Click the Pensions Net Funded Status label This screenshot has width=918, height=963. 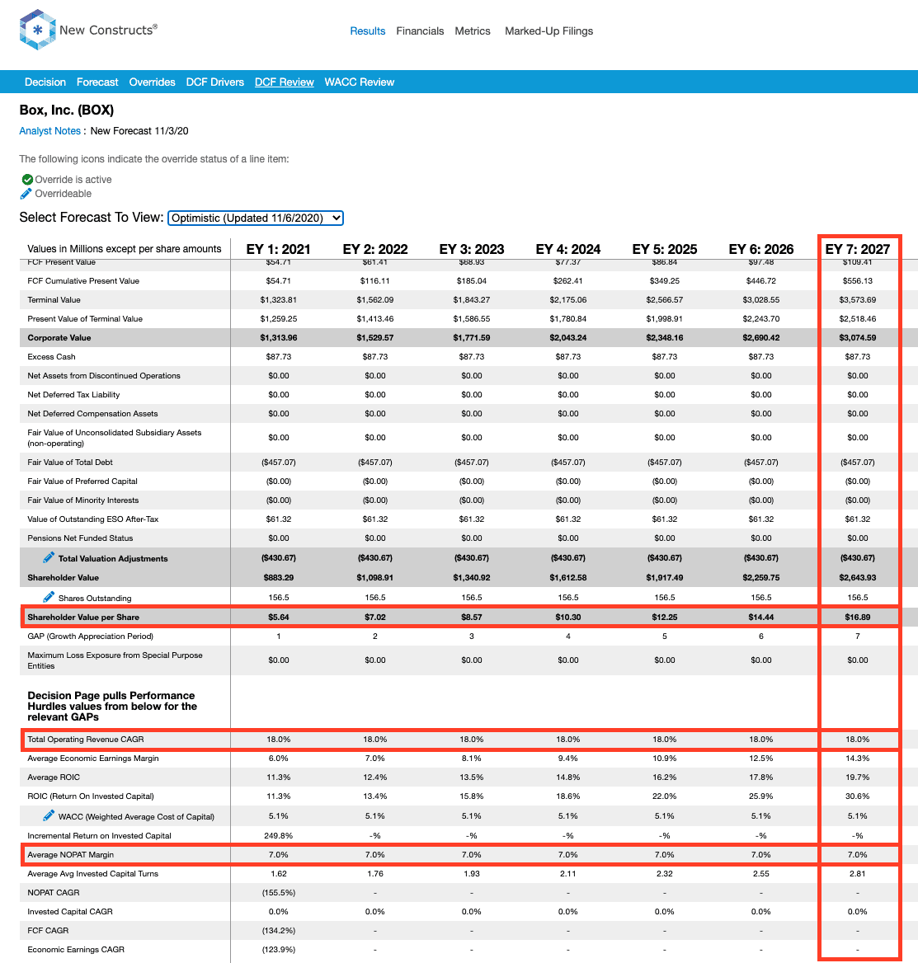(80, 538)
